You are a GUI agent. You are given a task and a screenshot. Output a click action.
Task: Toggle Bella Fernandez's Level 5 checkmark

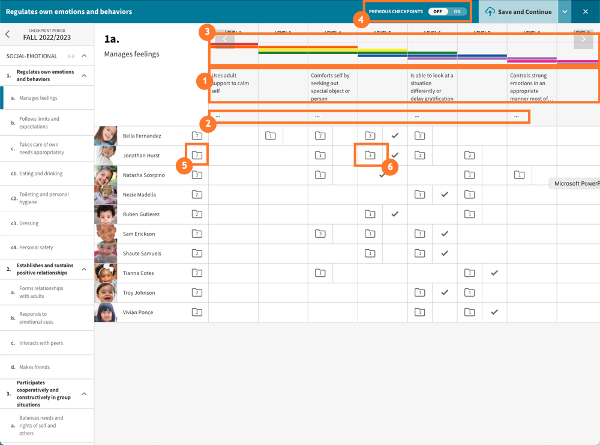coord(395,136)
